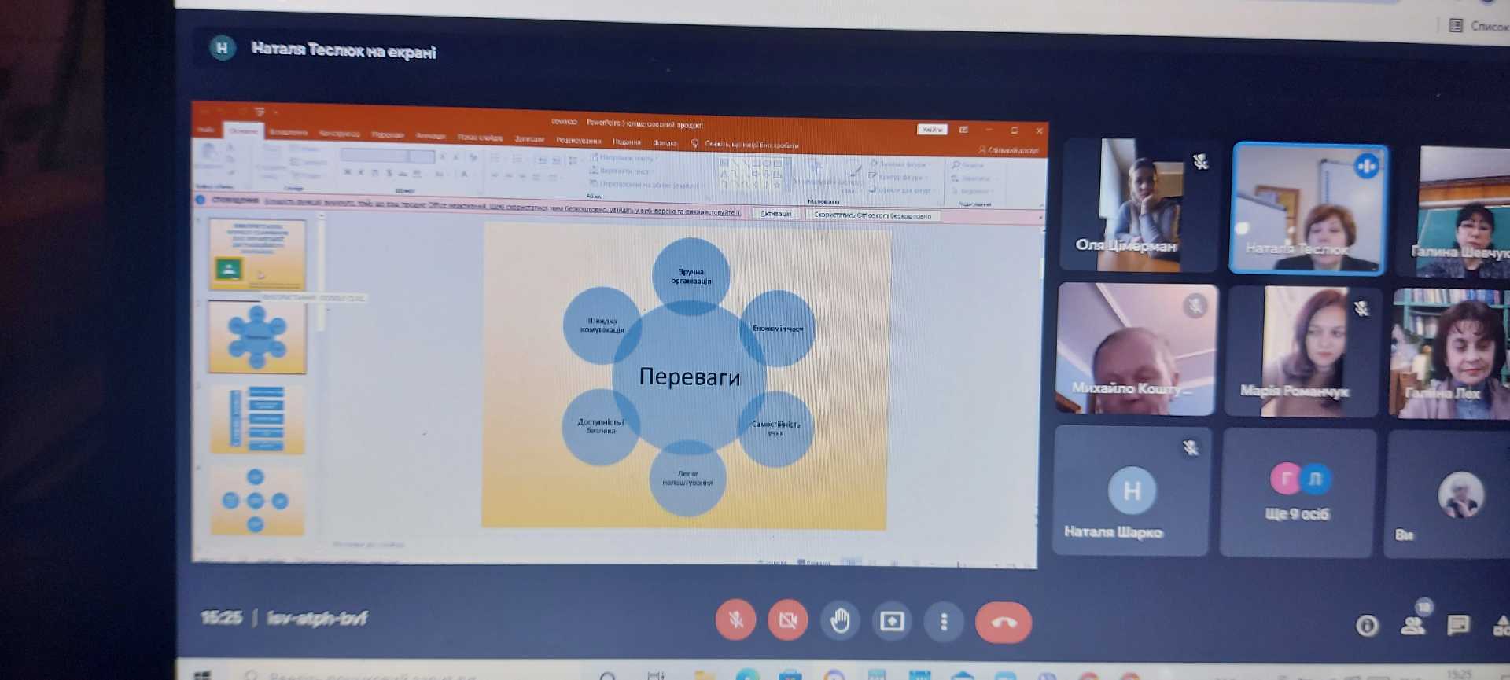Turn on the camera in the call bar

(787, 621)
